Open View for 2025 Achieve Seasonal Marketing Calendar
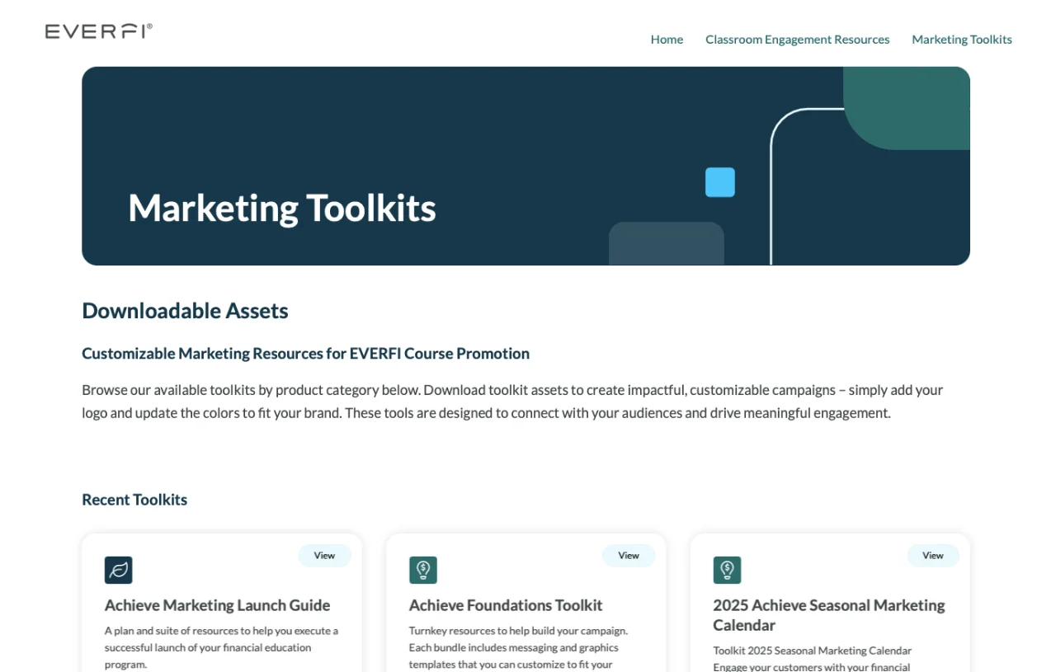 (x=932, y=556)
